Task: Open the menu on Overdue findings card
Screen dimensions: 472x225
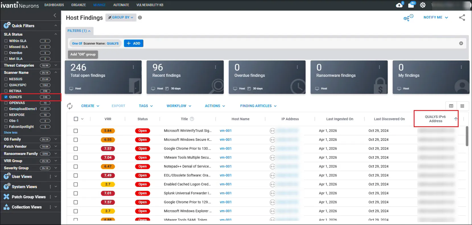Action: (297, 67)
